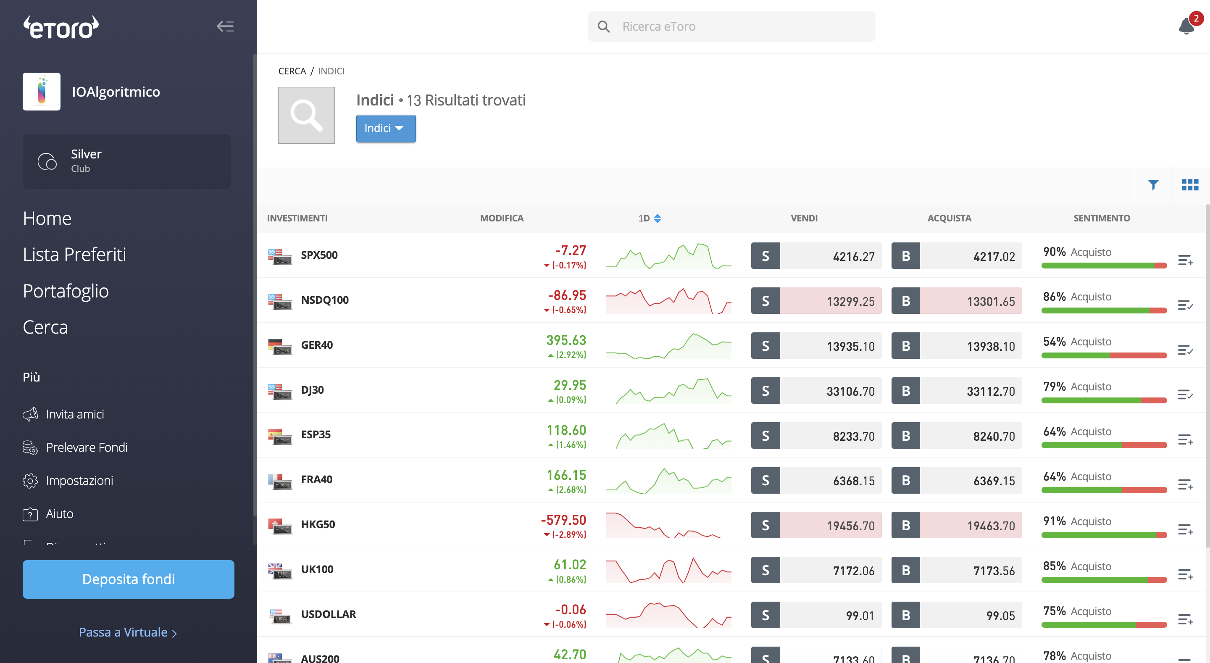1210x663 pixels.
Task: Add FRA40 to a watchlist
Action: click(1185, 484)
